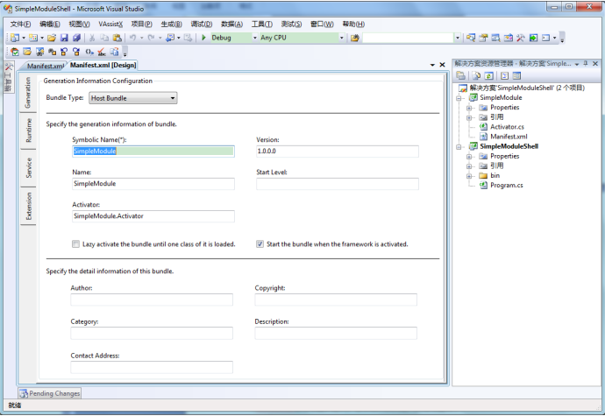This screenshot has width=605, height=416.
Task: Select Manifest.xml in Solution Explorer tree
Action: point(509,137)
